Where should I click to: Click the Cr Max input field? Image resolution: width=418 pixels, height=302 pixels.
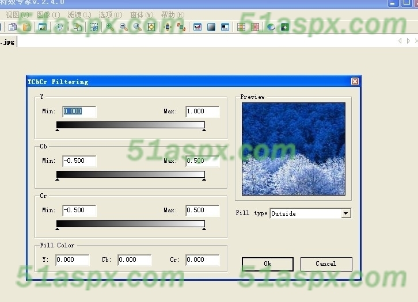click(202, 211)
